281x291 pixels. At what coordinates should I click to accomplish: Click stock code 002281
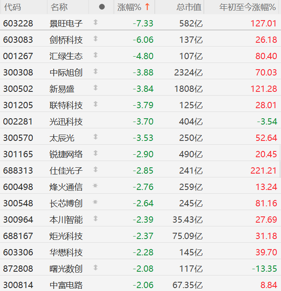point(18,122)
